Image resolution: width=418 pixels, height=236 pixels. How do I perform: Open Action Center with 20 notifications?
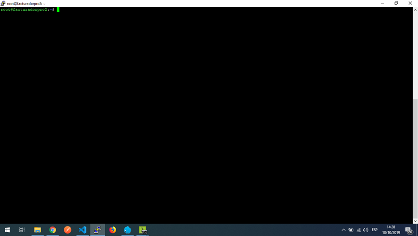pos(409,230)
